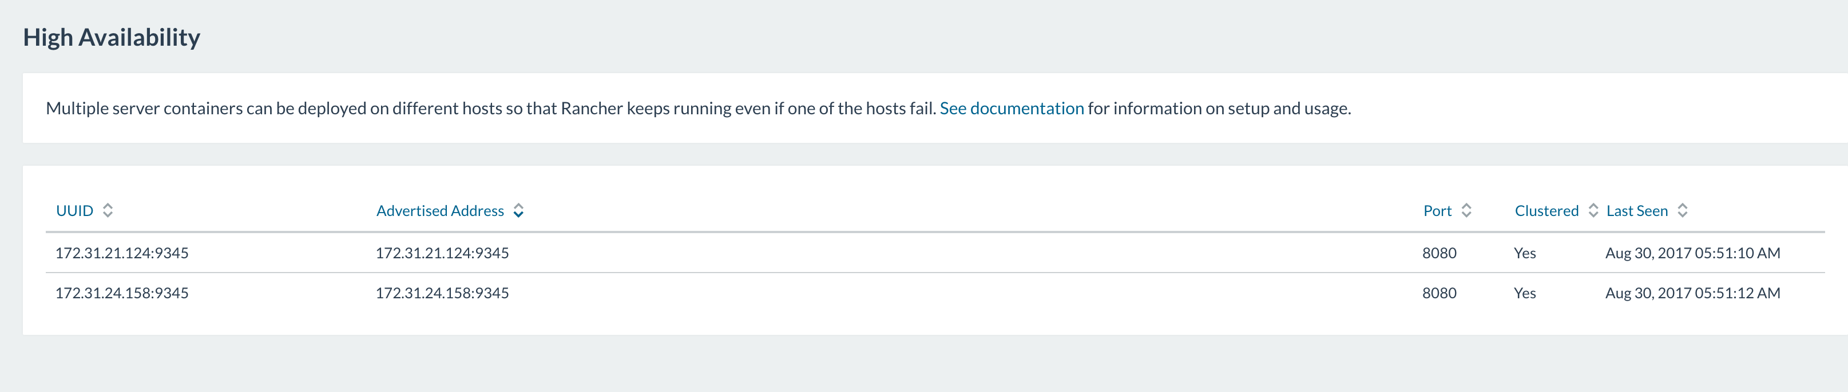
Task: Open the See documentation link
Action: [1012, 108]
